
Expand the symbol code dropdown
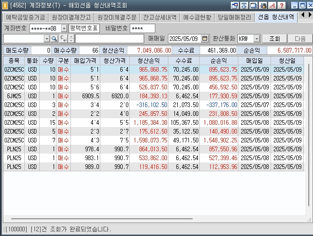click(47, 39)
